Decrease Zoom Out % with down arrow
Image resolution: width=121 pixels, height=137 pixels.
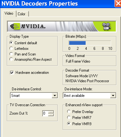click(x=51, y=115)
